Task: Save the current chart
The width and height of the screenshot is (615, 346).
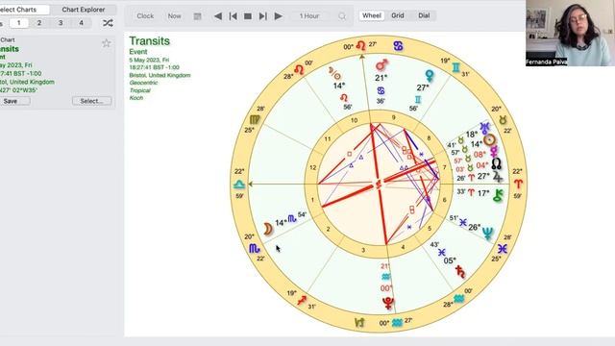Action: click(x=11, y=101)
